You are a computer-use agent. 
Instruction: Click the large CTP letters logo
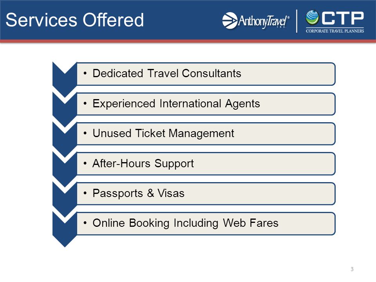tap(343, 18)
